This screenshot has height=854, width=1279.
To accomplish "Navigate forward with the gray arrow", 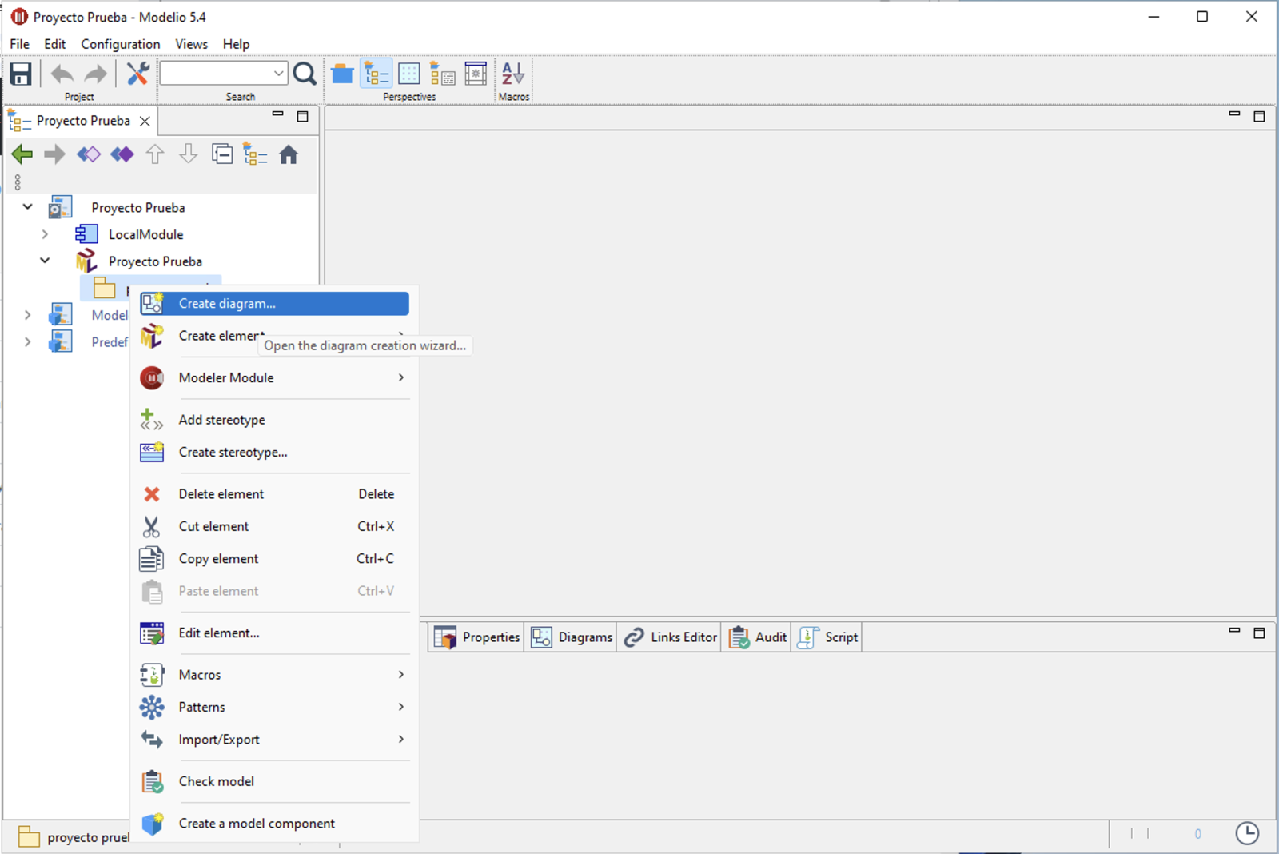I will click(x=54, y=154).
